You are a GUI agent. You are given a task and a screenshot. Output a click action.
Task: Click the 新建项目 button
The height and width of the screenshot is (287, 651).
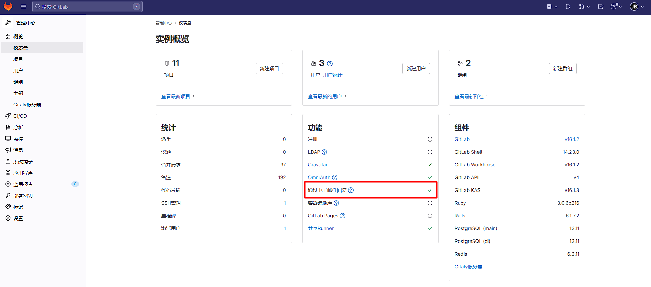[269, 69]
